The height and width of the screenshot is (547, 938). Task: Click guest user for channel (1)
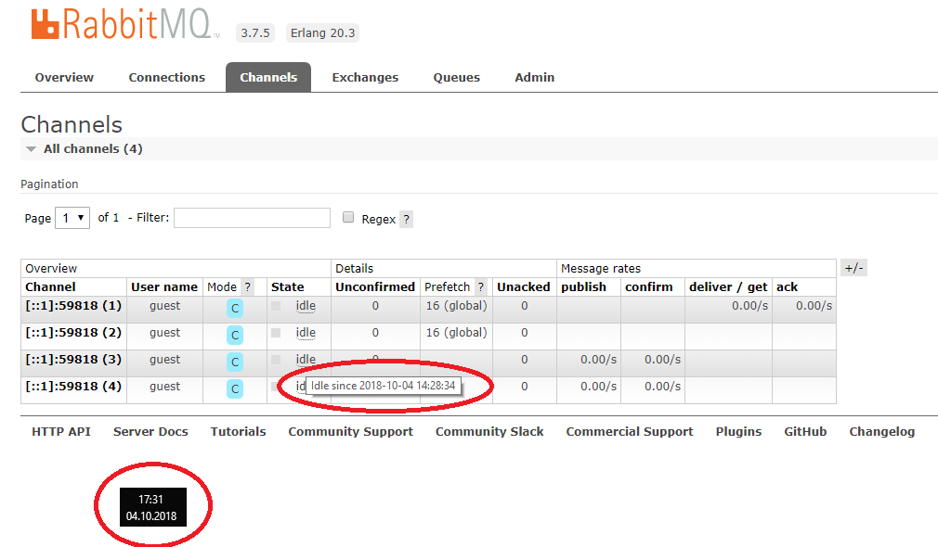164,306
